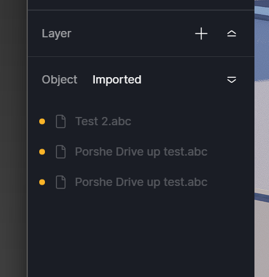Image resolution: width=269 pixels, height=277 pixels.
Task: Click the separator line above the Layer section
Action: pos(141,10)
